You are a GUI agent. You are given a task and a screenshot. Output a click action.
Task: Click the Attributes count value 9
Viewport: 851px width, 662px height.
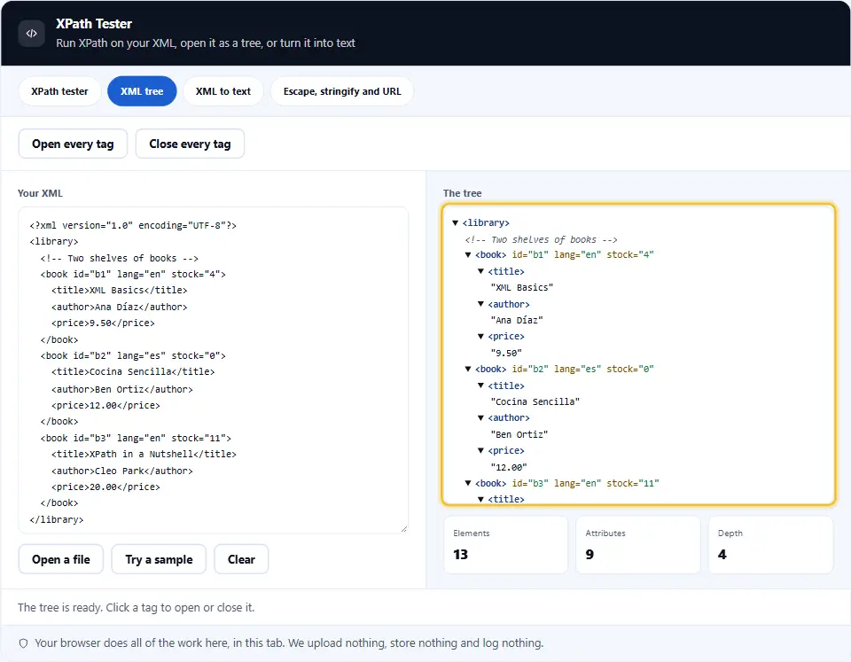[x=590, y=555]
